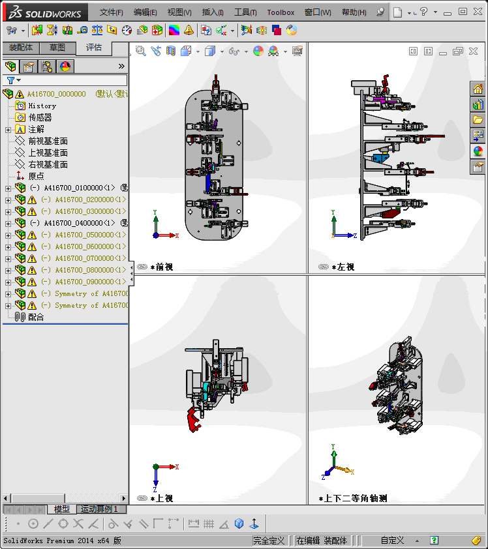
Task: Open the 视图(V) menu
Action: click(179, 12)
